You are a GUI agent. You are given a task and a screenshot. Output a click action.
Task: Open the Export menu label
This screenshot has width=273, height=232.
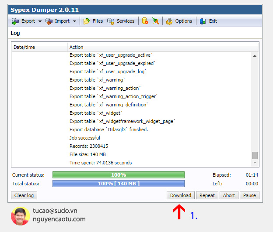pos(28,21)
